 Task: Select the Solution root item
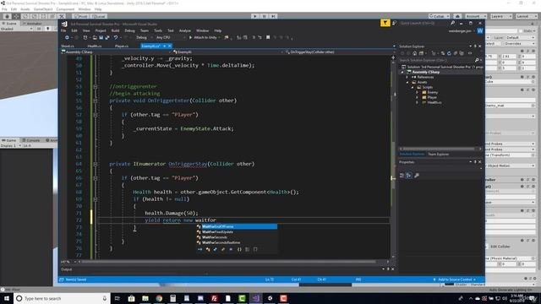click(x=441, y=67)
